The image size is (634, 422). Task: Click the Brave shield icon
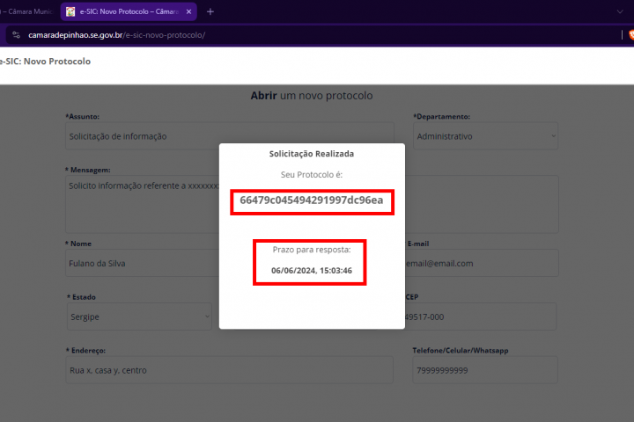626,35
